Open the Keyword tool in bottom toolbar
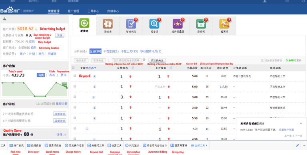This screenshot has width=307, height=155. 96,145
